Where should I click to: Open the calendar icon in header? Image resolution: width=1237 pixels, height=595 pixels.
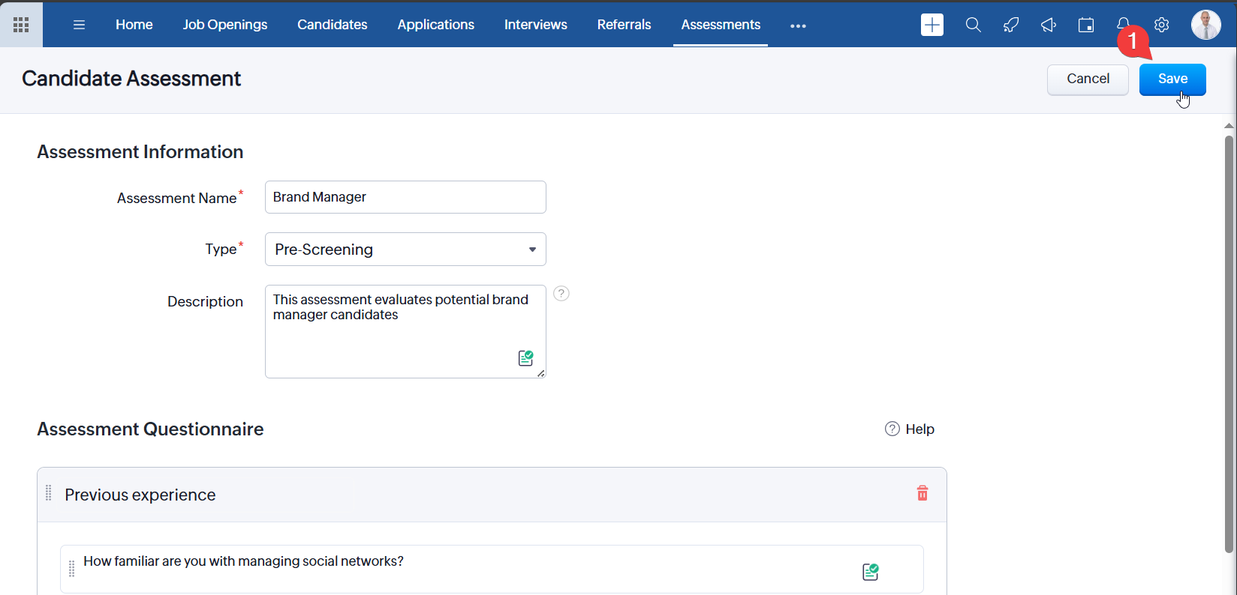point(1085,25)
